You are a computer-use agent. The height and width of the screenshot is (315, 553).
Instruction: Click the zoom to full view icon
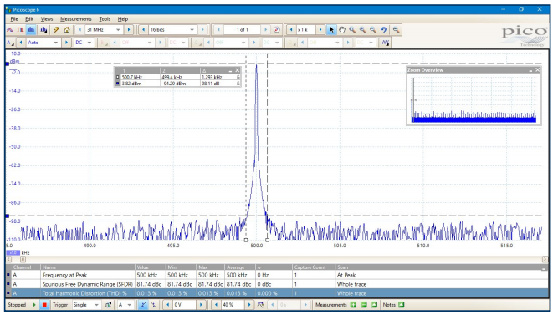397,30
